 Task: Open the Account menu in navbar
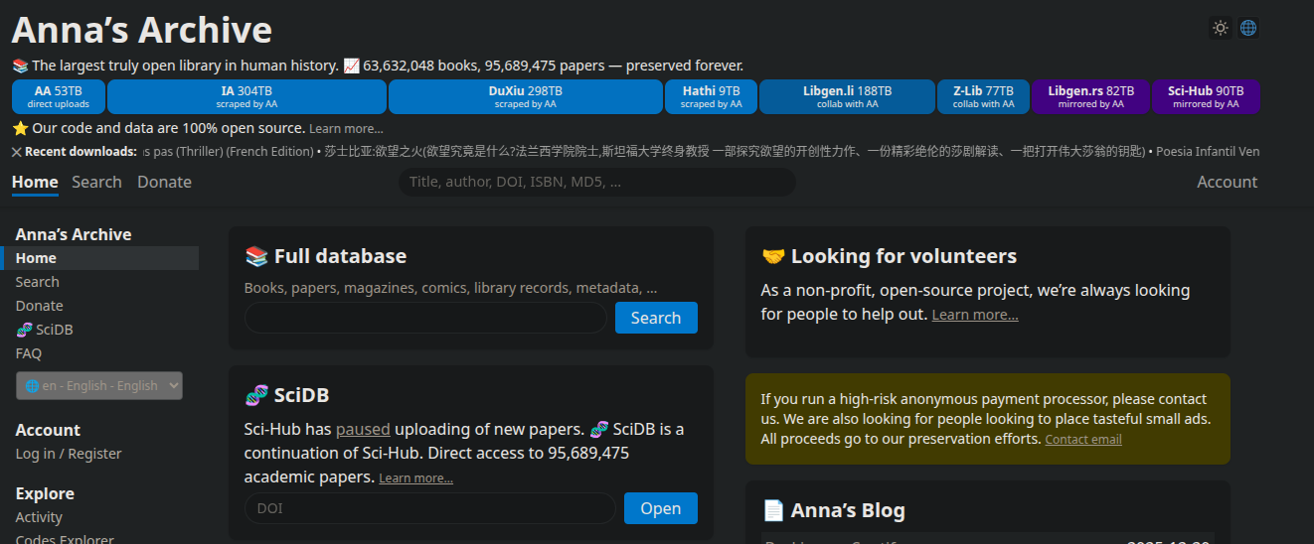1227,183
